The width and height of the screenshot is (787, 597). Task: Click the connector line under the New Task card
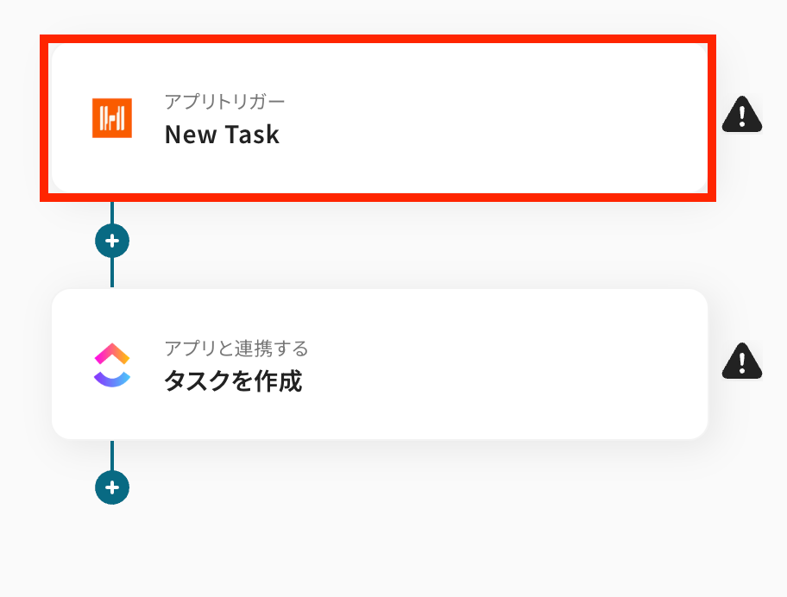(112, 213)
